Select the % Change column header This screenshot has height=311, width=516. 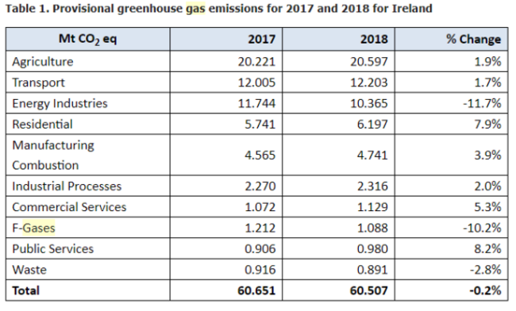click(x=451, y=39)
